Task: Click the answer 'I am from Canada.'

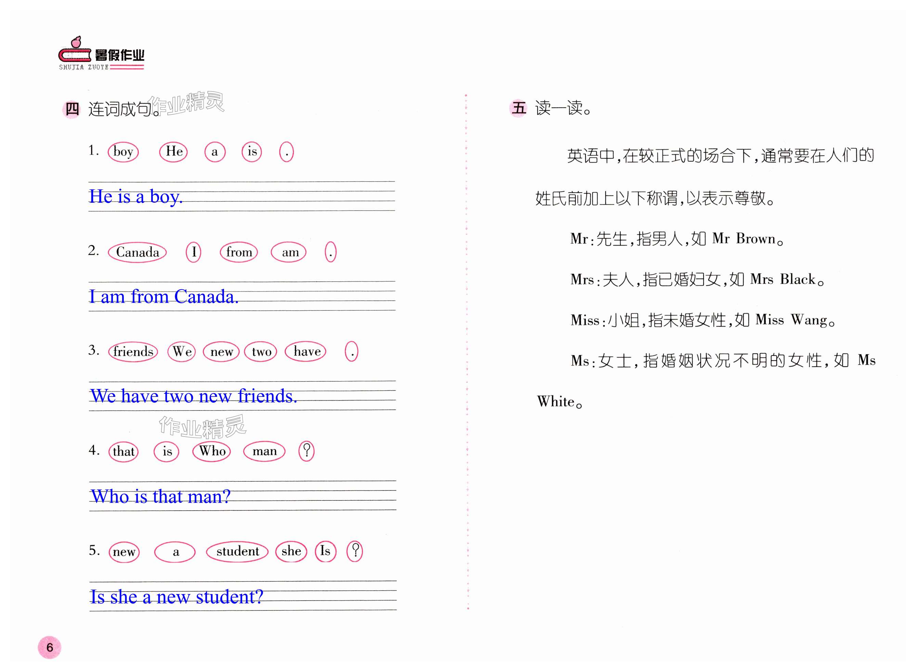Action: (163, 297)
